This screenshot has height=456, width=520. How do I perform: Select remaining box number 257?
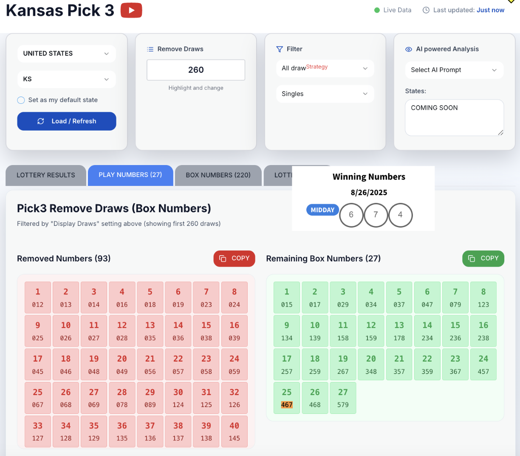point(287,365)
